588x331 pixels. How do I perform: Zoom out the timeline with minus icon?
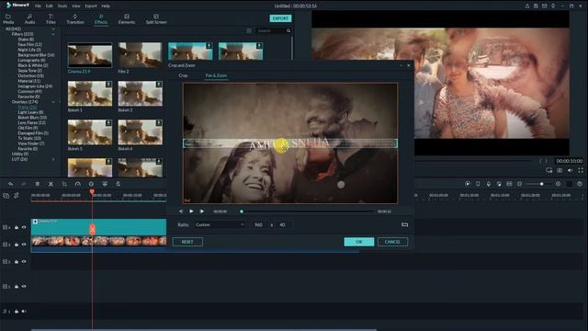(x=519, y=184)
